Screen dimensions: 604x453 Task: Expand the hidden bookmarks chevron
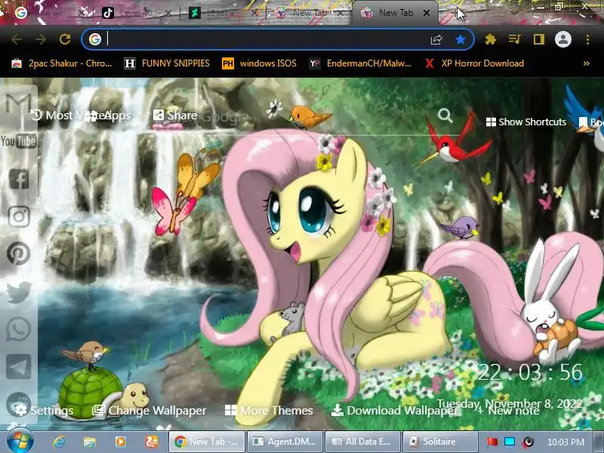pos(587,63)
